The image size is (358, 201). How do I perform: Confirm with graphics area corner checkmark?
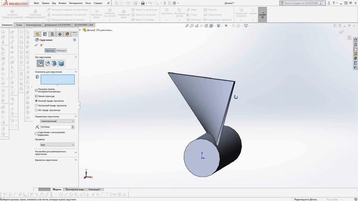click(x=342, y=32)
